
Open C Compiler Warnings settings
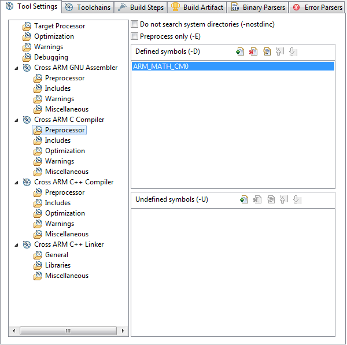pyautogui.click(x=54, y=161)
